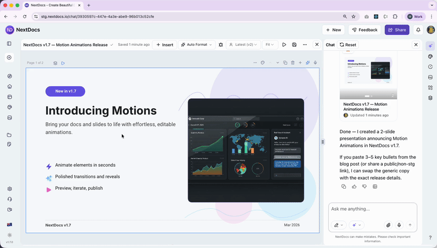This screenshot has height=248, width=437.
Task: Click the save disk icon in document toolbar
Action: pos(294,45)
